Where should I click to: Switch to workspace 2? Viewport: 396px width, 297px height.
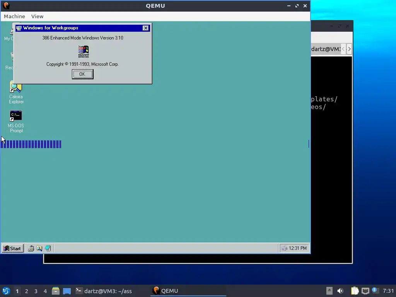tap(27, 291)
